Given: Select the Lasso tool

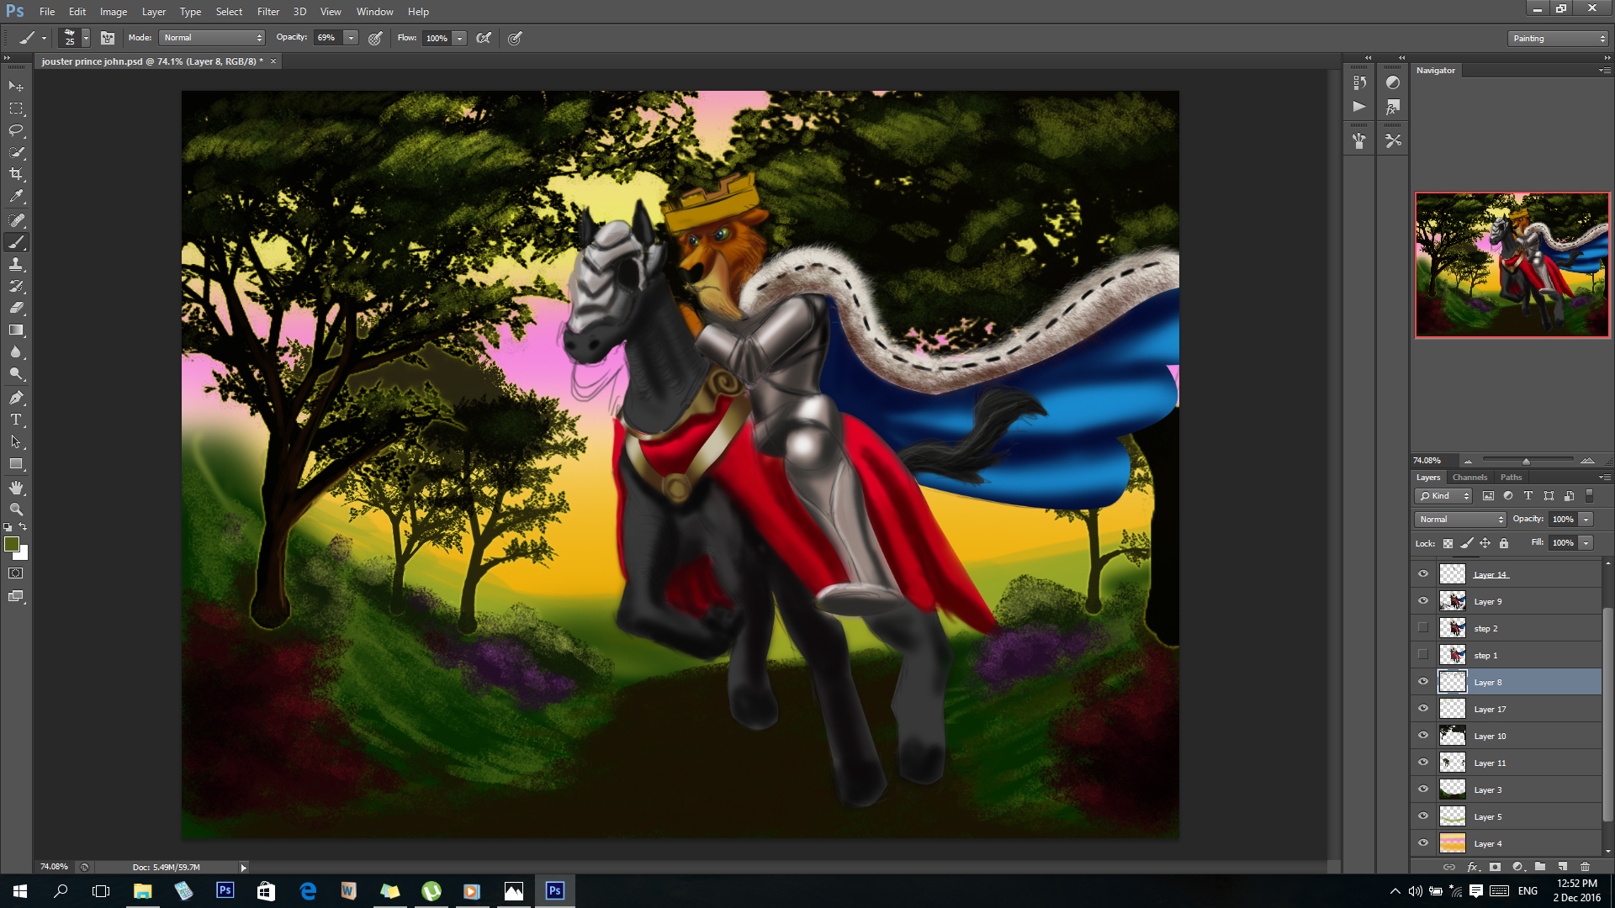Looking at the screenshot, I should (16, 130).
